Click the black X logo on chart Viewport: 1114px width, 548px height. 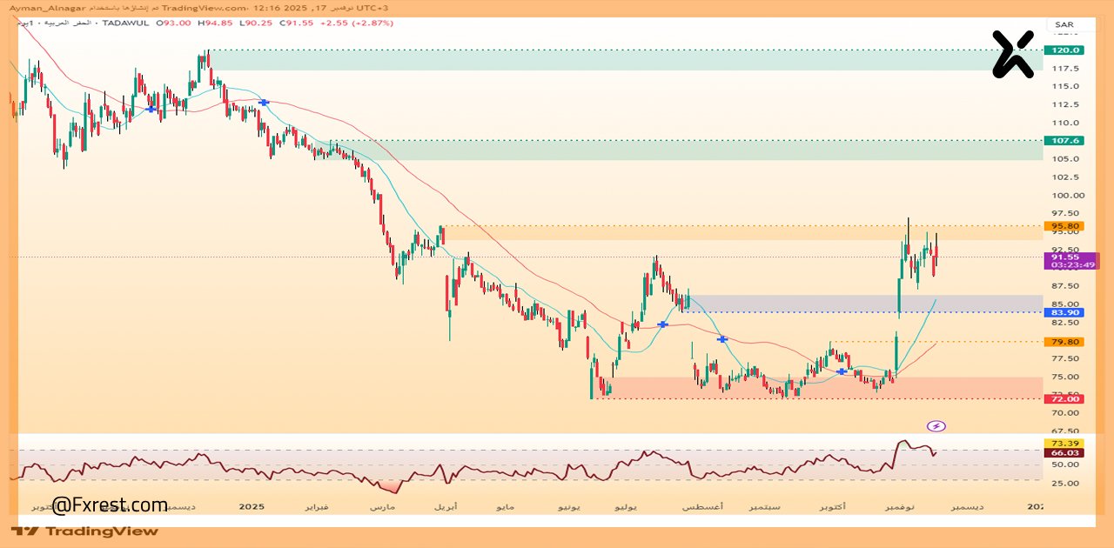click(x=1012, y=54)
